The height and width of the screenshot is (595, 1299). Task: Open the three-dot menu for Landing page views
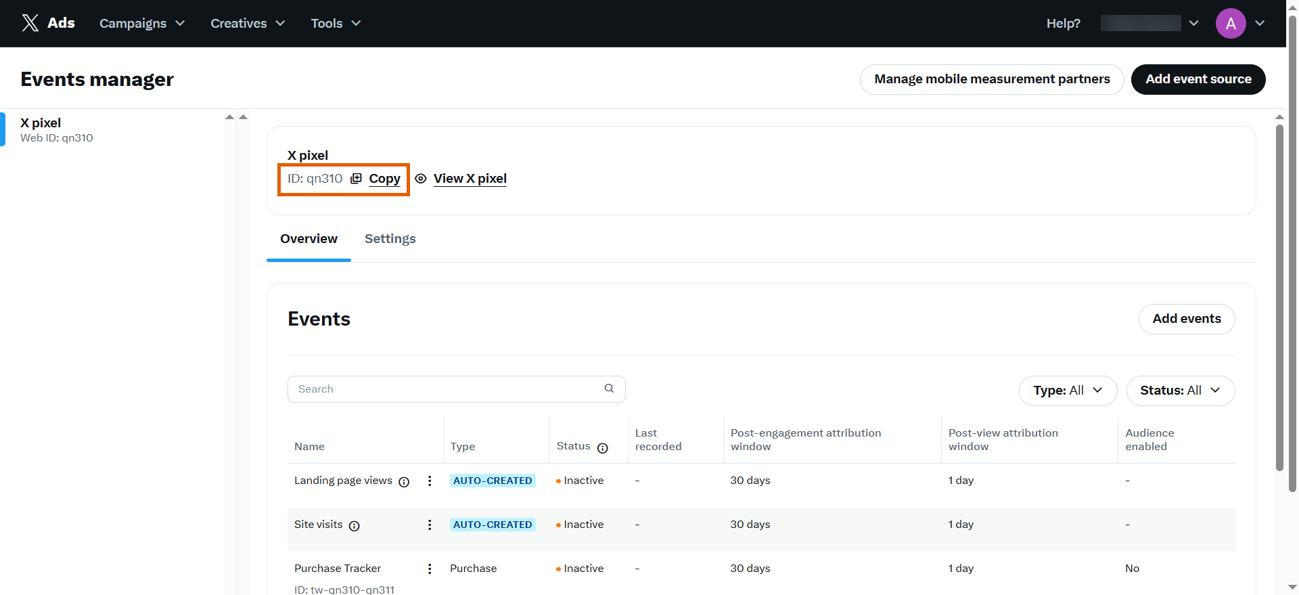430,481
